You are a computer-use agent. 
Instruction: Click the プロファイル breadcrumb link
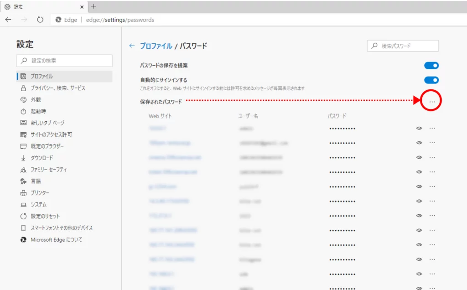156,46
